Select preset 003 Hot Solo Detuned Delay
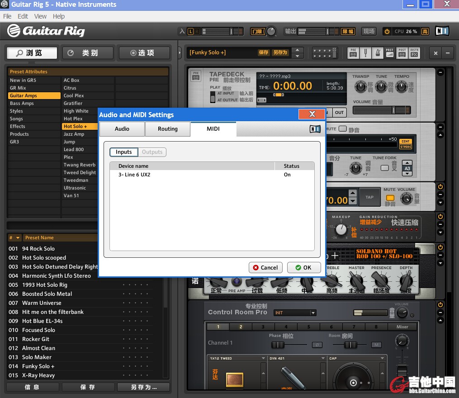This screenshot has width=459, height=398. (x=60, y=267)
